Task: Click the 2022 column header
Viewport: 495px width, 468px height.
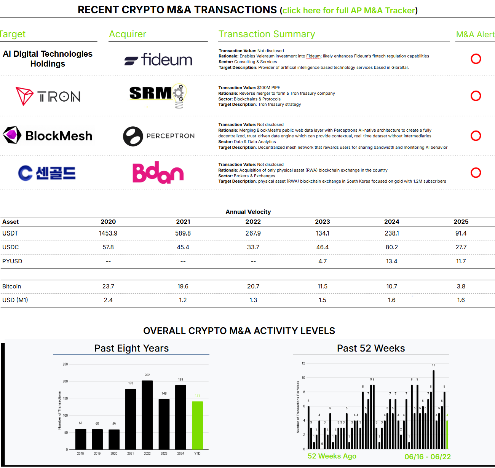Action: (x=253, y=222)
